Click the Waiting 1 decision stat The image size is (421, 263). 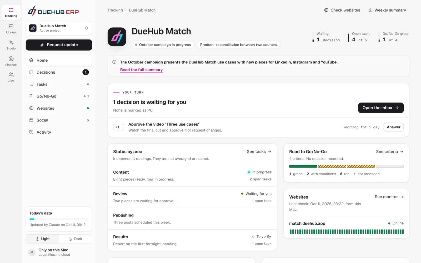(326, 37)
